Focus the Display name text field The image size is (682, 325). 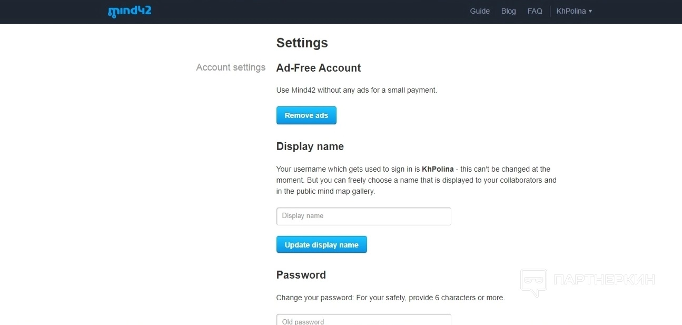click(363, 216)
